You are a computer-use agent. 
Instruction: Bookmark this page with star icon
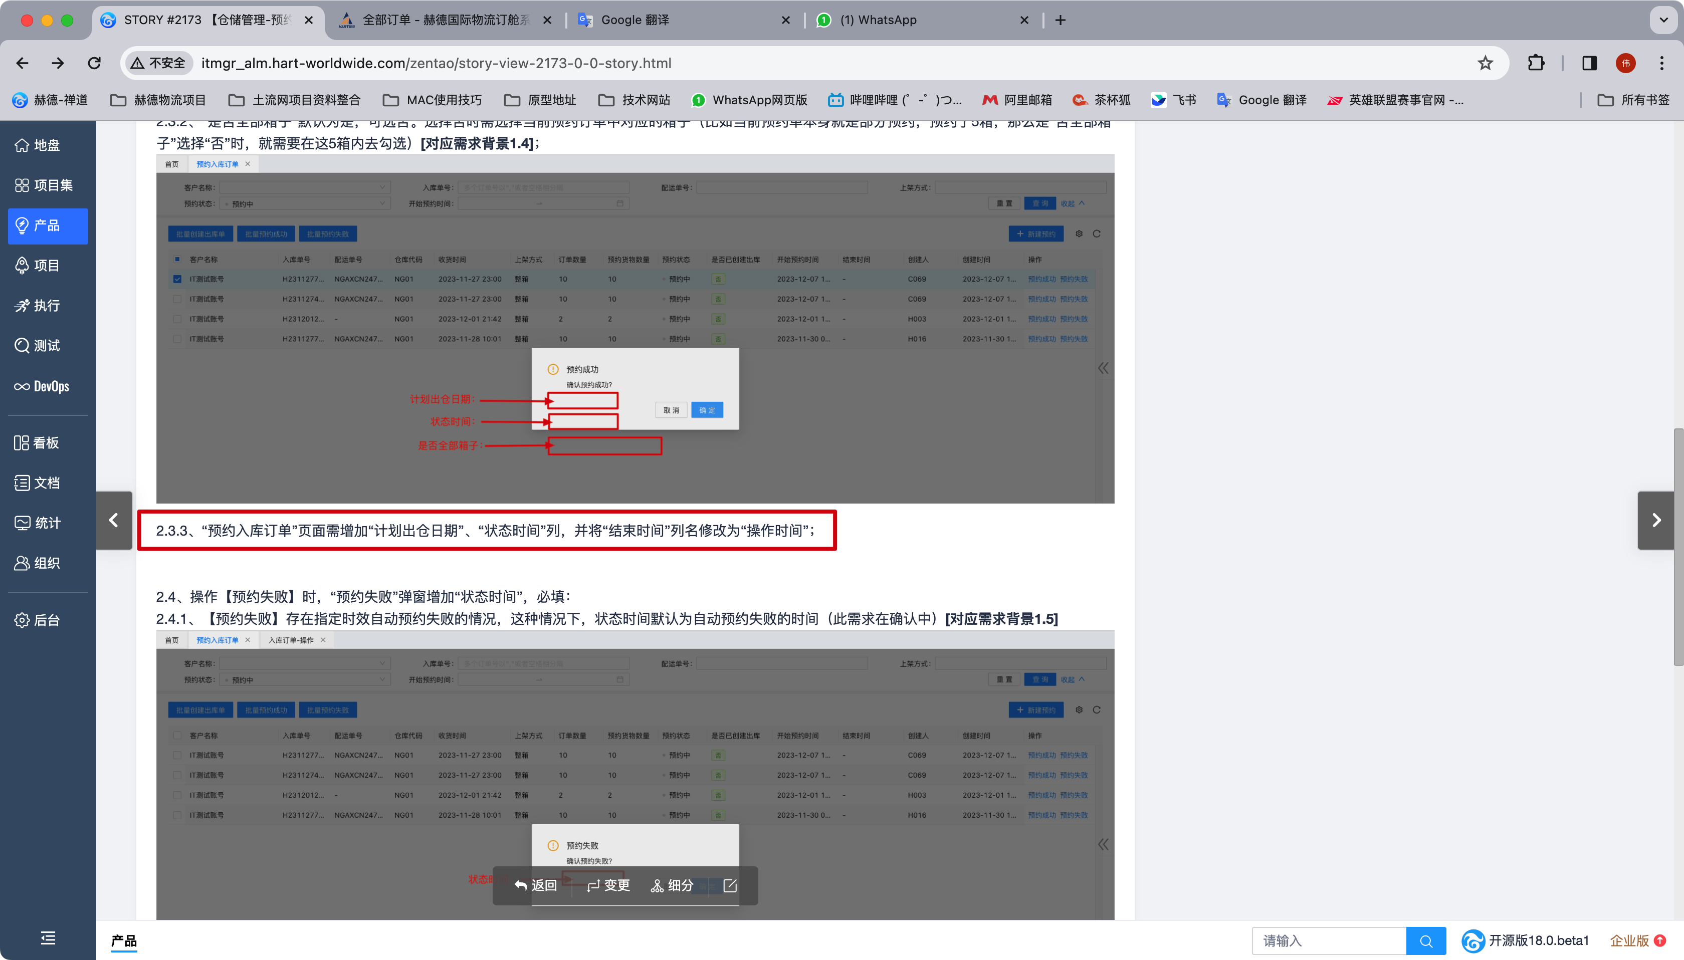click(1485, 63)
